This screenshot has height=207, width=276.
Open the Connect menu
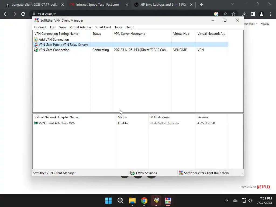[x=40, y=27]
